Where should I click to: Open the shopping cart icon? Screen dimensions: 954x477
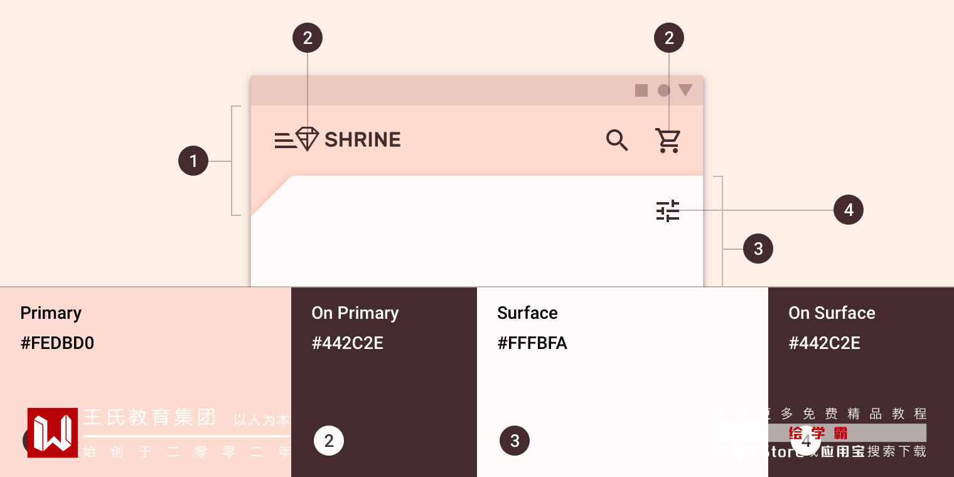point(668,140)
